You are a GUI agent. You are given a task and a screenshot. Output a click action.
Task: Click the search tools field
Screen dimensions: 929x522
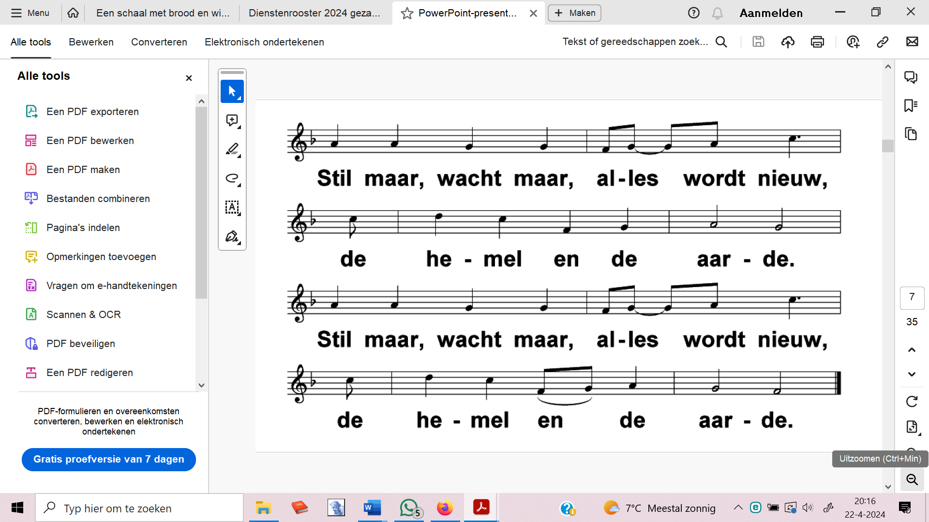644,42
